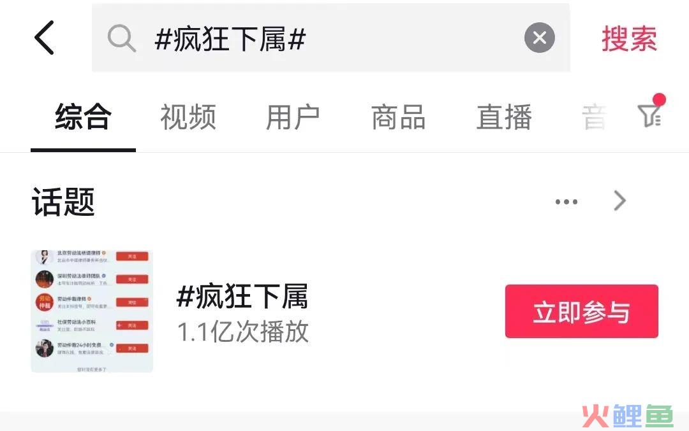Select the 直播 tab
Screen dimensions: 689x431
[x=505, y=117]
